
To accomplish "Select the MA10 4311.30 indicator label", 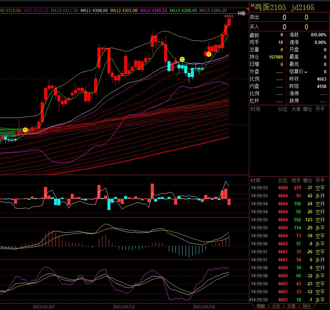I will [x=64, y=10].
